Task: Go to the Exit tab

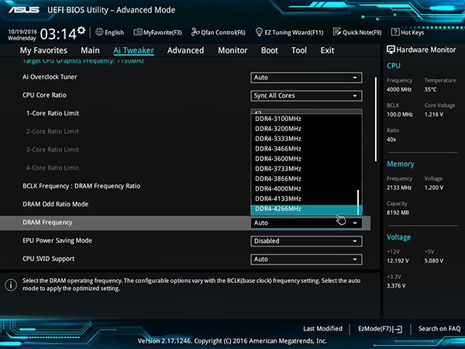Action: tap(327, 50)
